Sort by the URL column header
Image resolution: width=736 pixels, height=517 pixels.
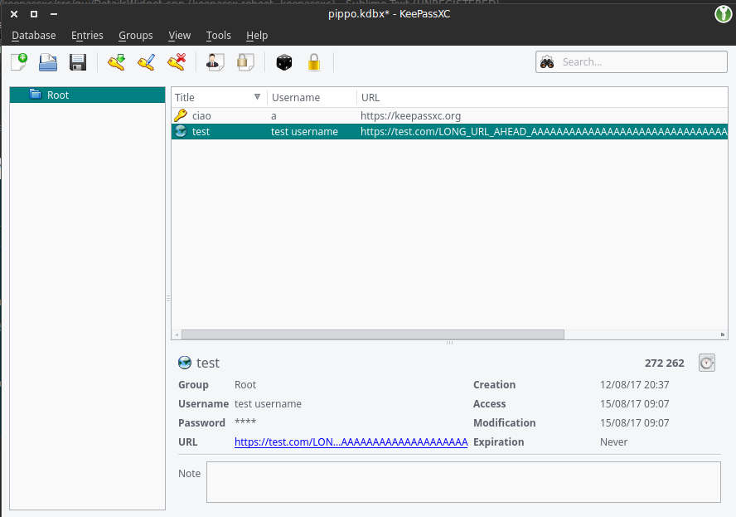[542, 97]
